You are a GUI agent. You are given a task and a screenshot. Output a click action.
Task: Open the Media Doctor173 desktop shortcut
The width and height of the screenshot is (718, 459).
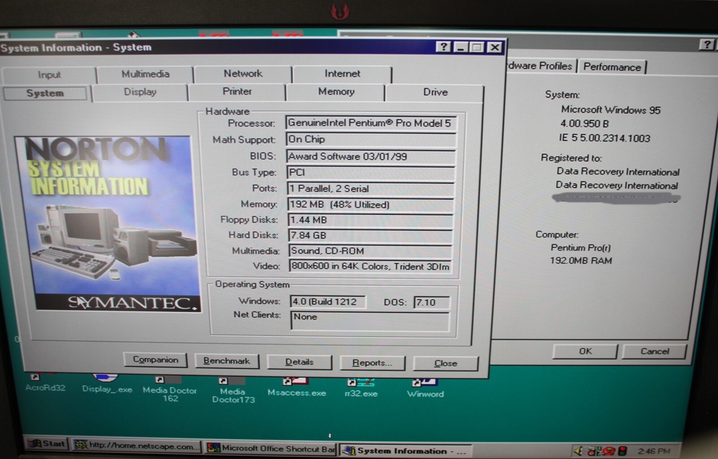pos(233,390)
